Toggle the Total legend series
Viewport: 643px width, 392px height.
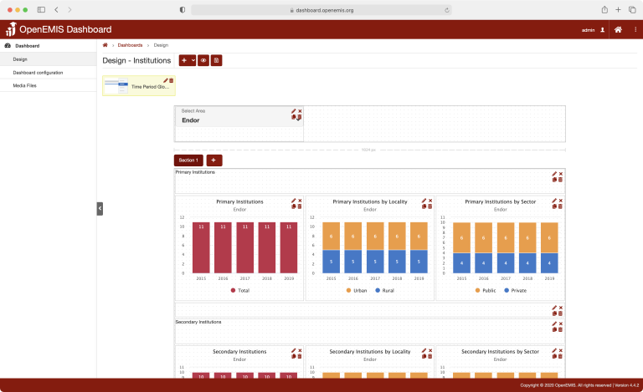click(x=239, y=290)
